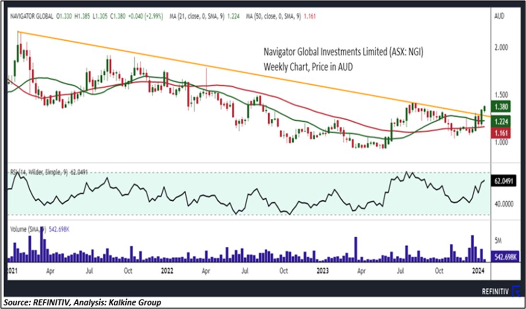The width and height of the screenshot is (526, 309).
Task: Click the AUD currency label
Action: (499, 16)
